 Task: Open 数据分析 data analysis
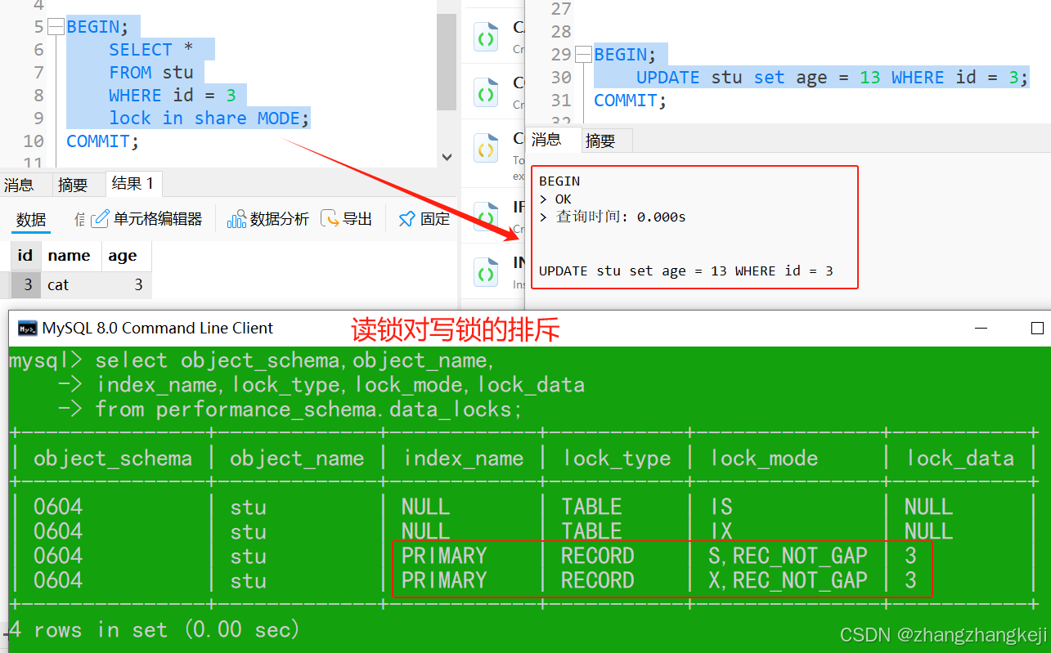[x=268, y=219]
